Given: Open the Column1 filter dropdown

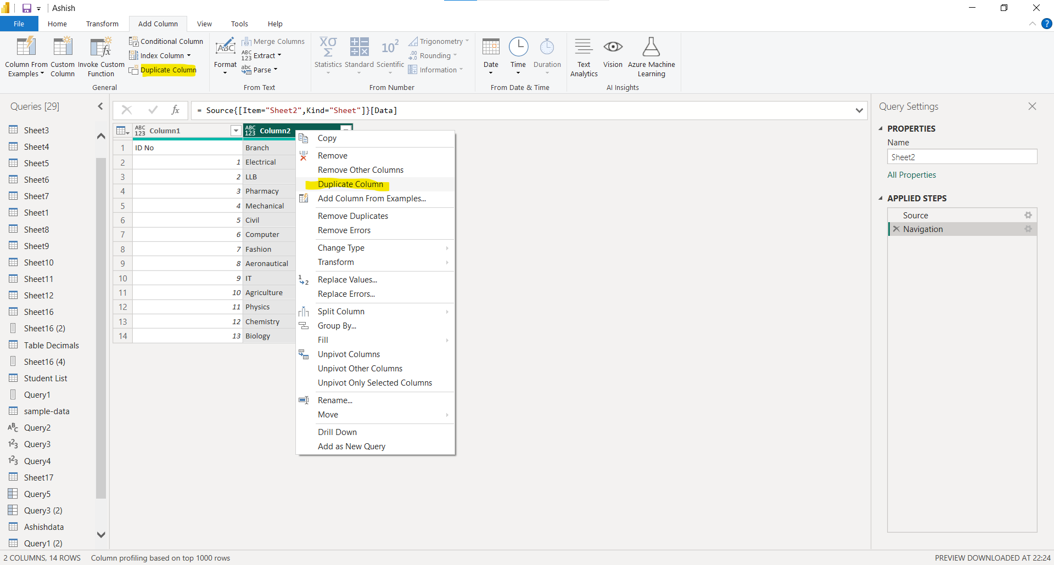Looking at the screenshot, I should [236, 131].
